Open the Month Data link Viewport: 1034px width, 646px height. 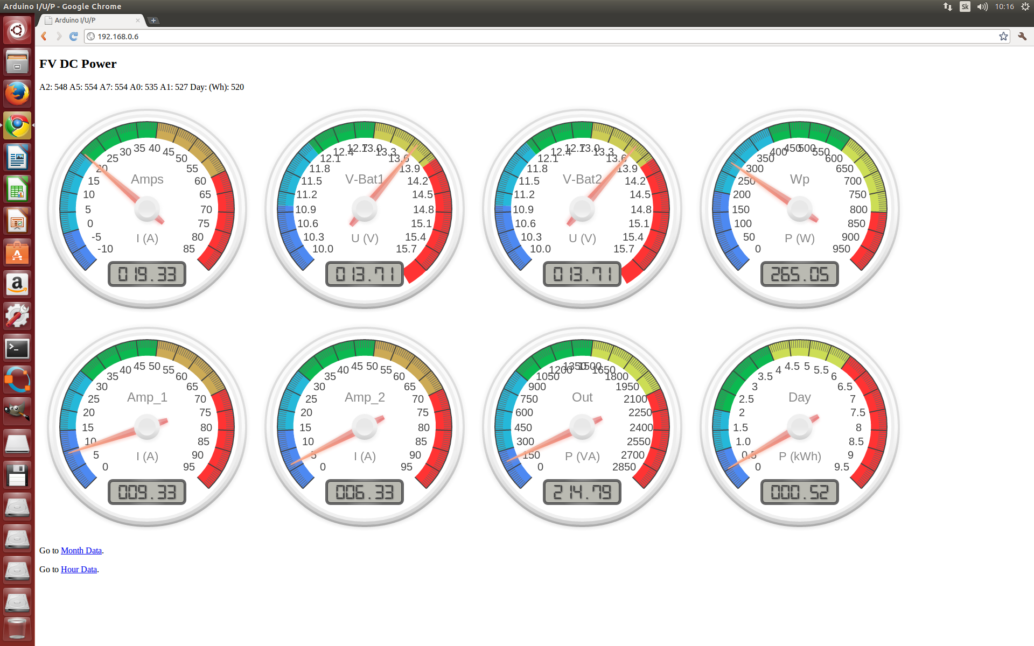click(81, 550)
